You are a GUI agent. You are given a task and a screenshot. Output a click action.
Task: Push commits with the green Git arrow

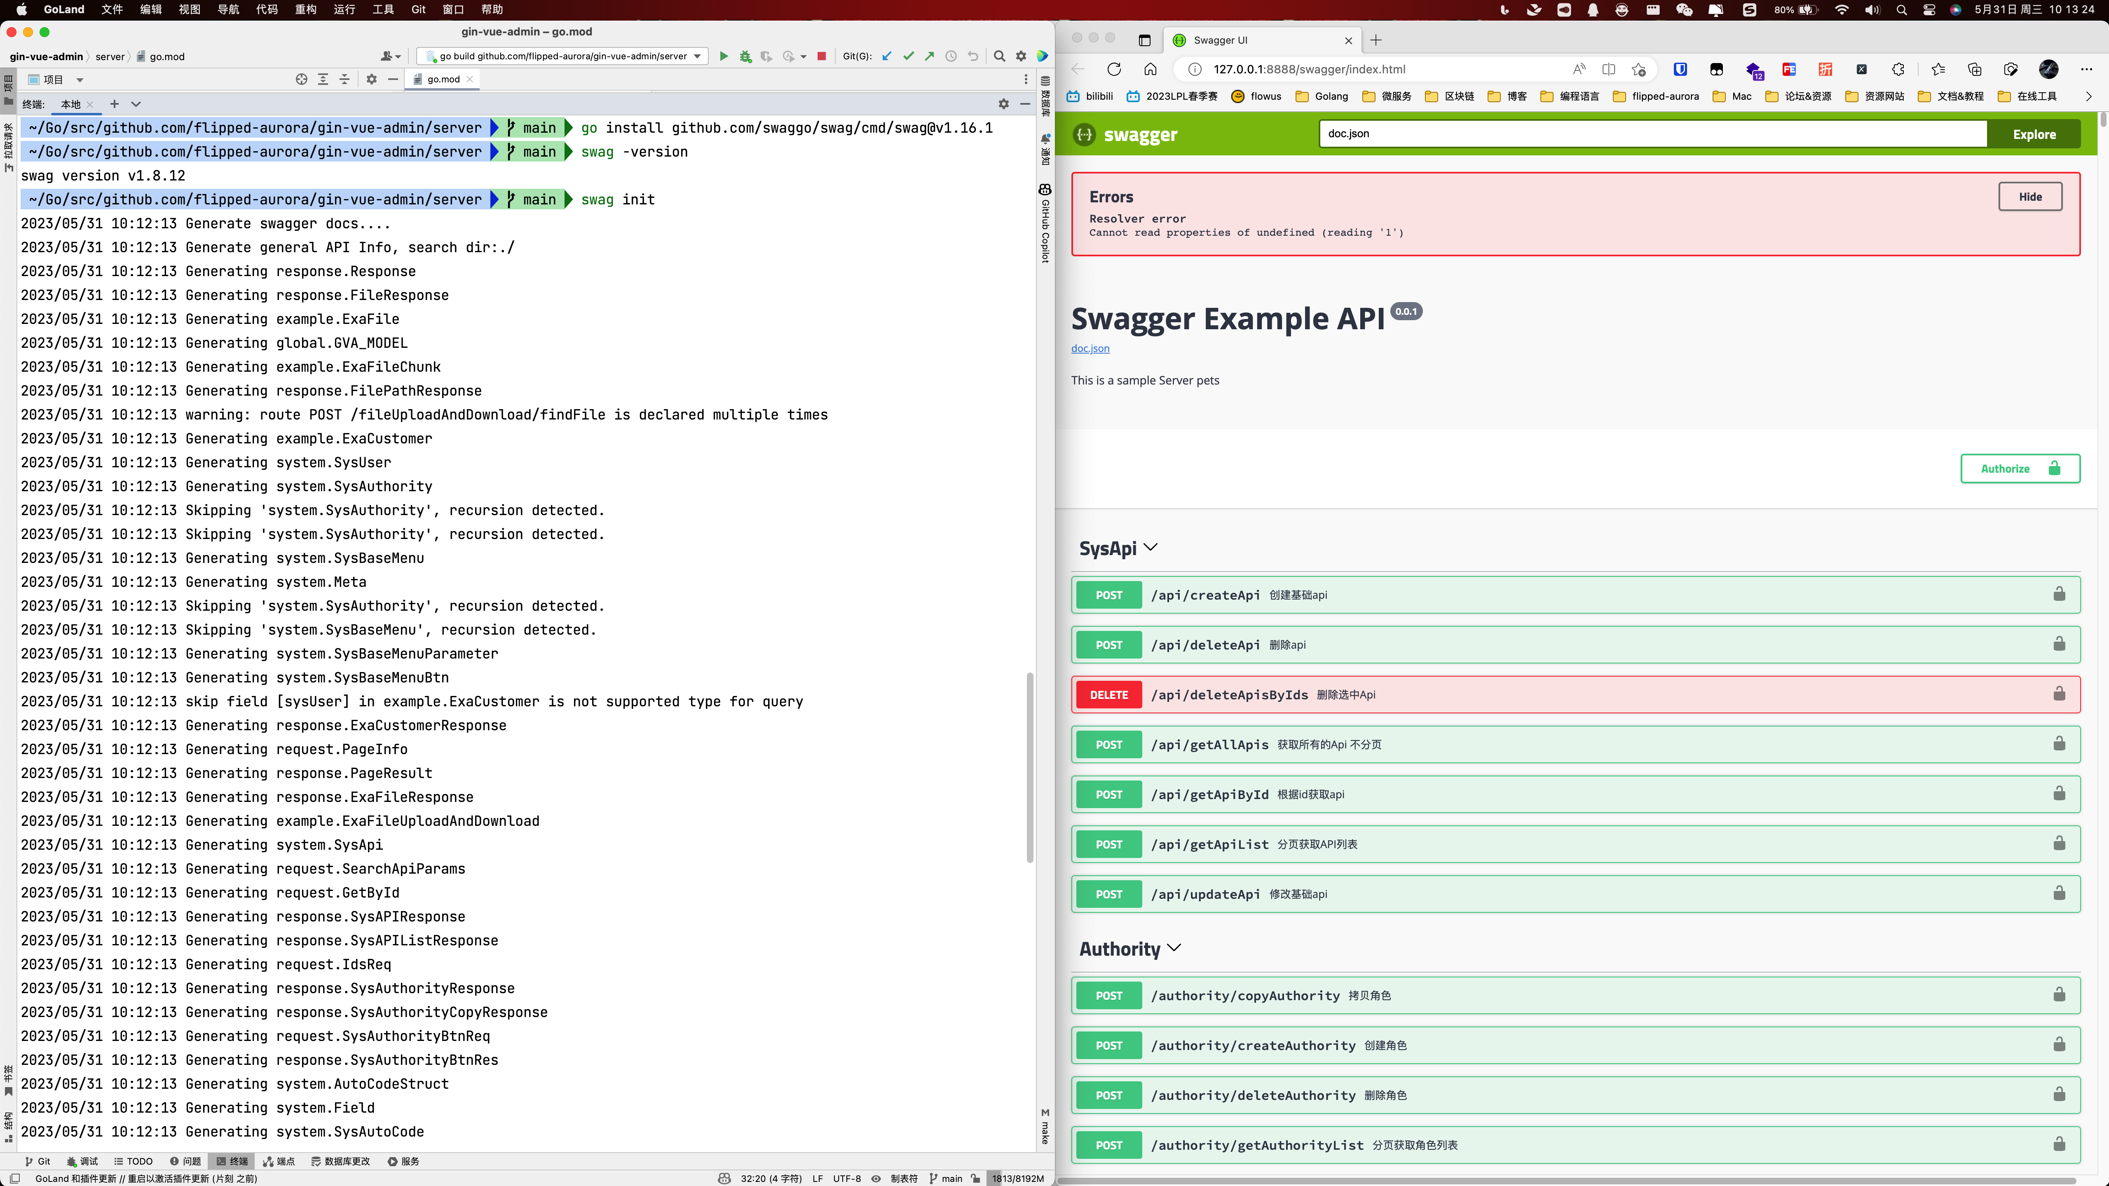click(x=930, y=56)
